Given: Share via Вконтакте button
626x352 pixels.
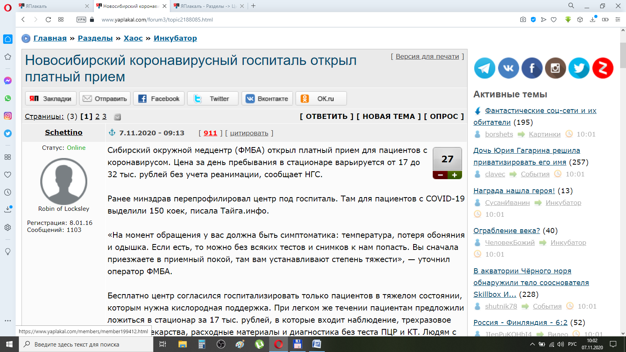Looking at the screenshot, I should [x=267, y=99].
